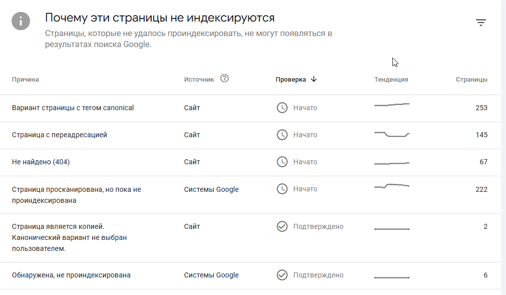Click the clock icon in the redirect row

[282, 135]
